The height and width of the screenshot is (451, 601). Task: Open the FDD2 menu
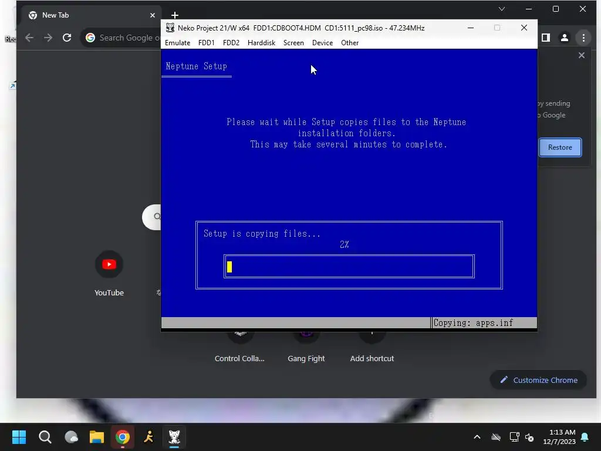coord(231,42)
